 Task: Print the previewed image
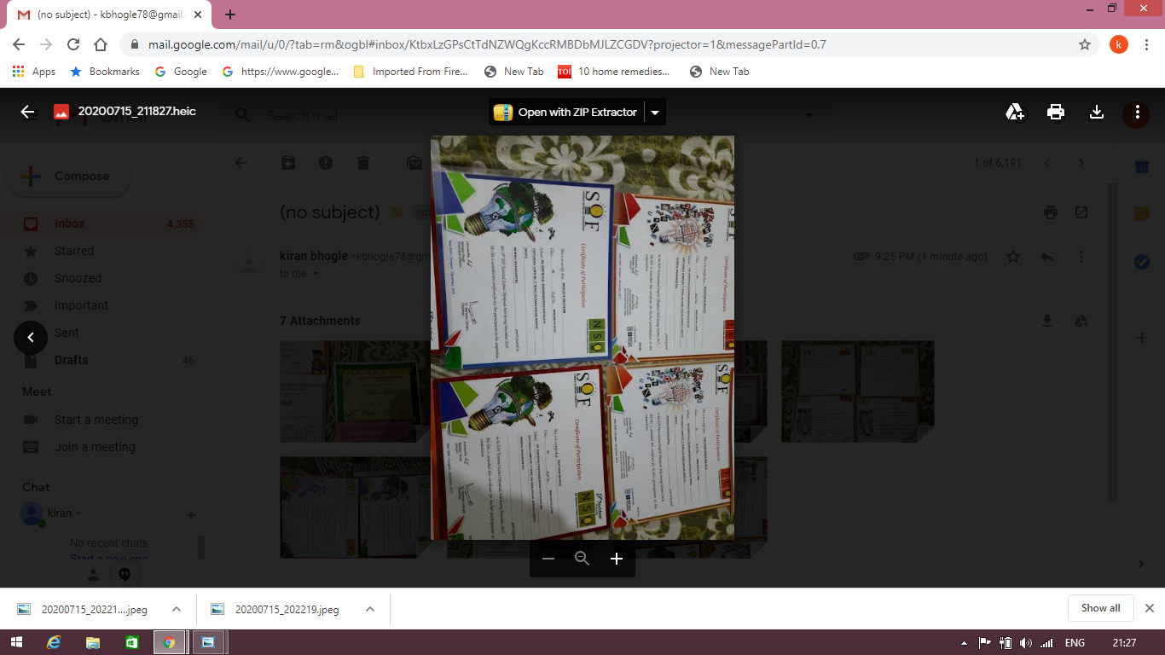(x=1056, y=112)
